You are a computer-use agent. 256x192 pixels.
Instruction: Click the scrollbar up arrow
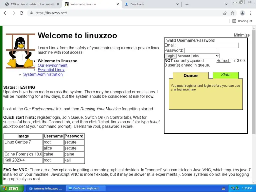254,28
